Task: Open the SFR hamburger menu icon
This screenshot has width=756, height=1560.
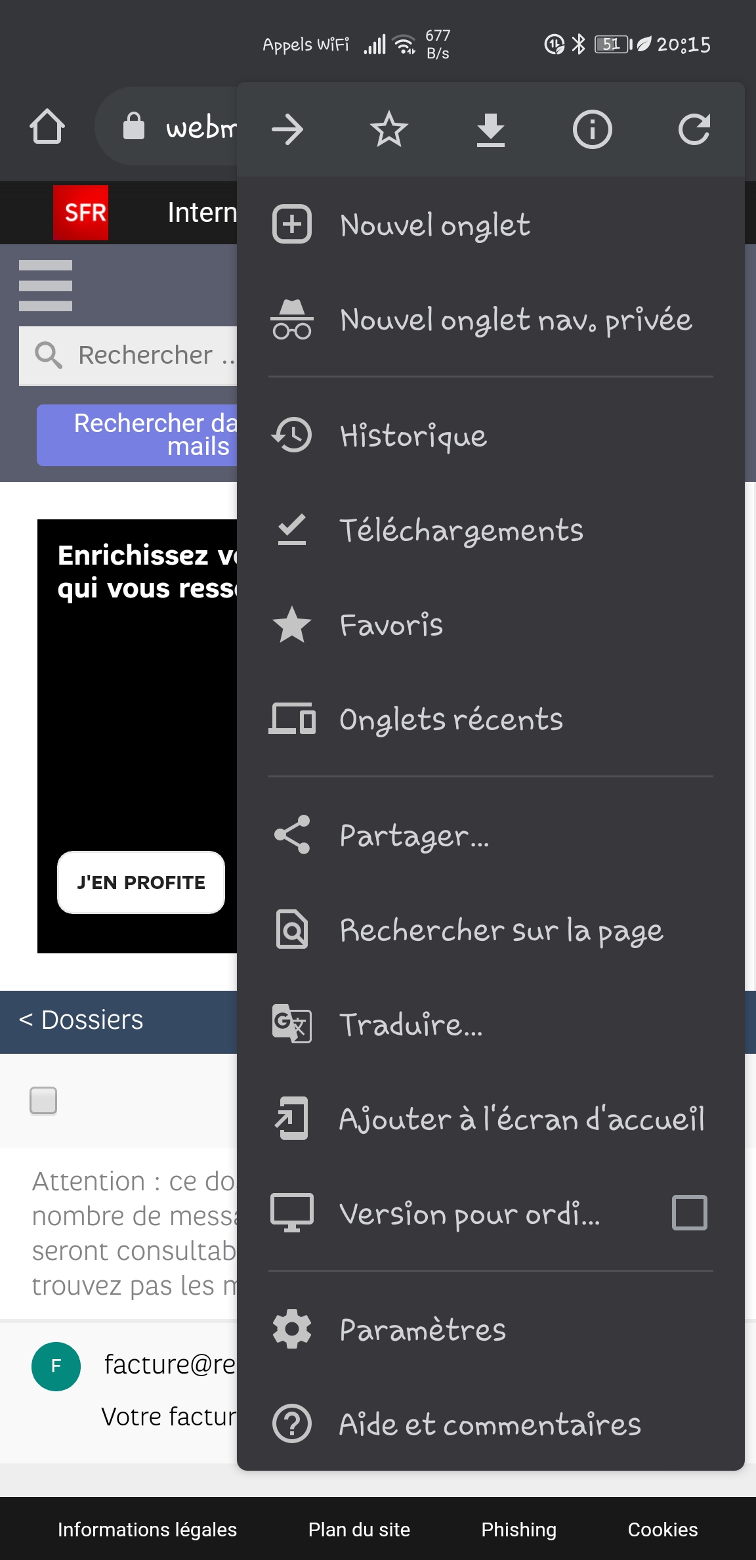Action: click(x=45, y=286)
